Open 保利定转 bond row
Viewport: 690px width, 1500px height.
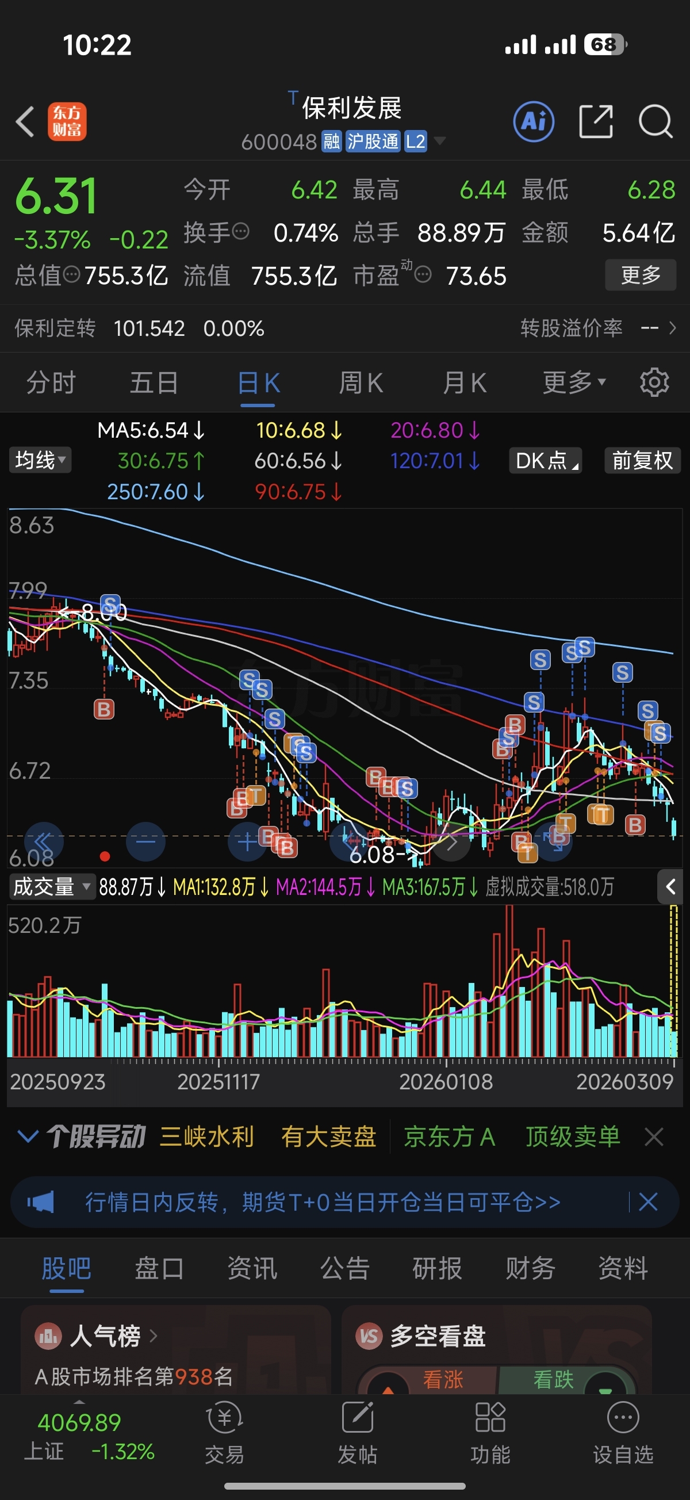[139, 328]
